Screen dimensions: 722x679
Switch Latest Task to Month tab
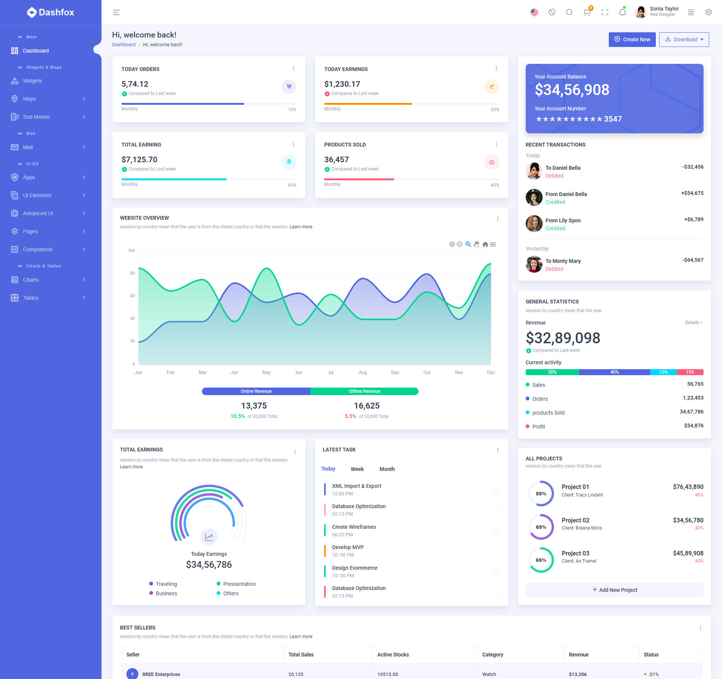[x=387, y=469]
